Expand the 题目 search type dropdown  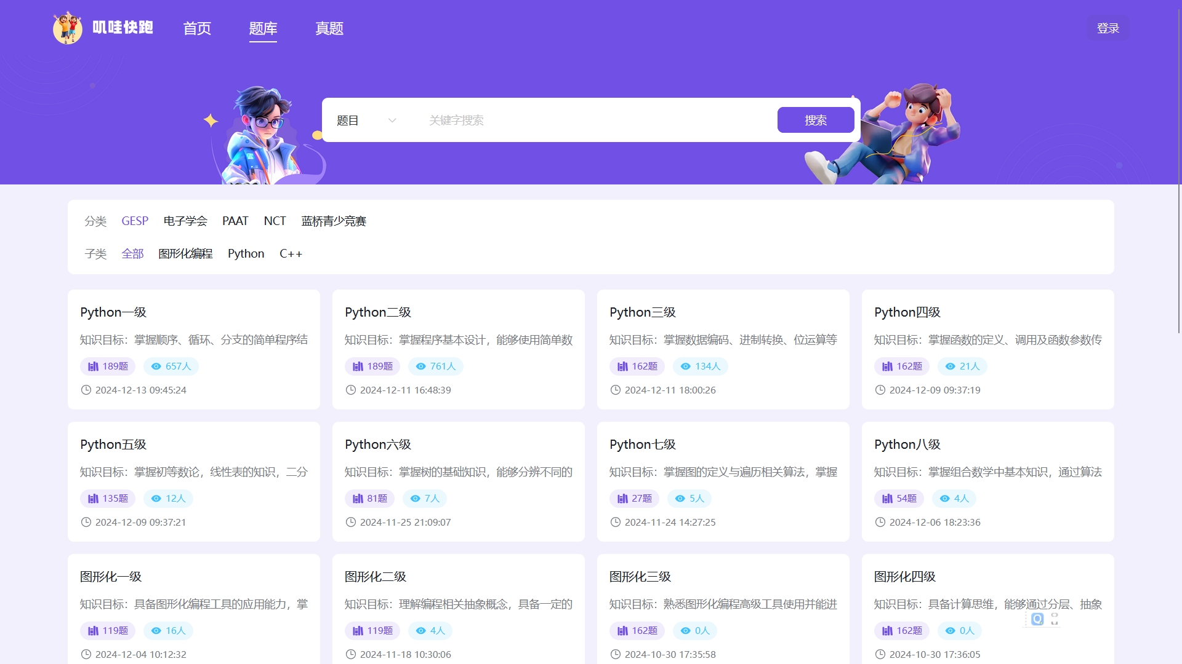(x=366, y=121)
